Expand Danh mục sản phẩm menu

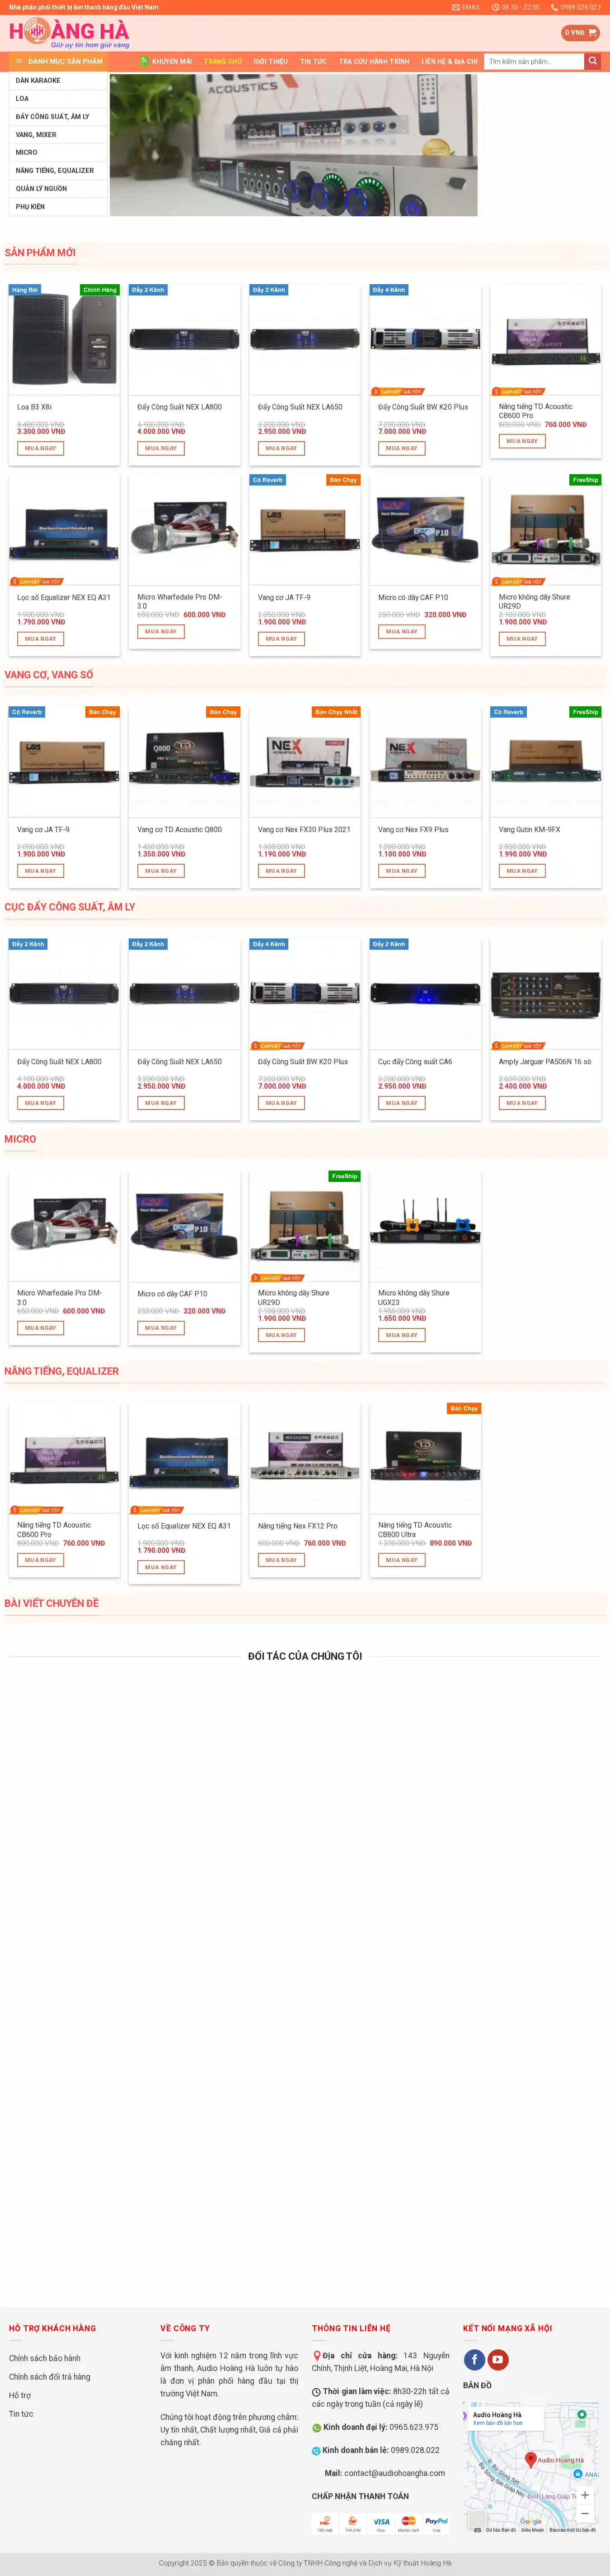click(60, 61)
